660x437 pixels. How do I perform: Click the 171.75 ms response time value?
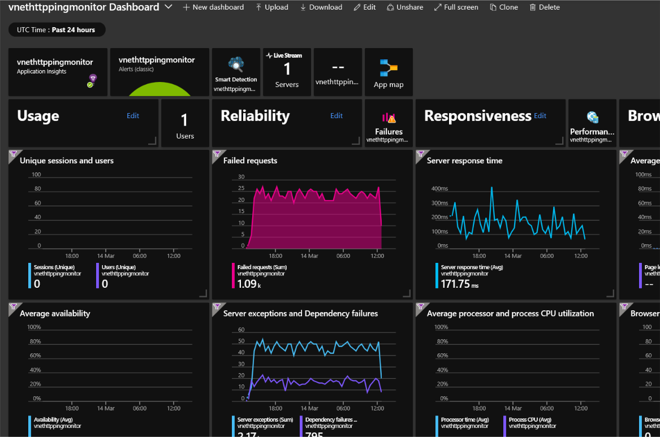460,284
